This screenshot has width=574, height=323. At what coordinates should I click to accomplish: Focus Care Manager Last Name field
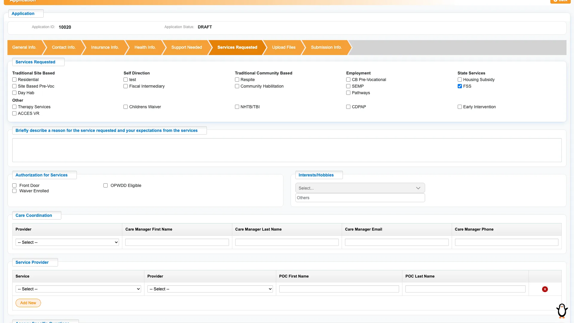coord(287,242)
